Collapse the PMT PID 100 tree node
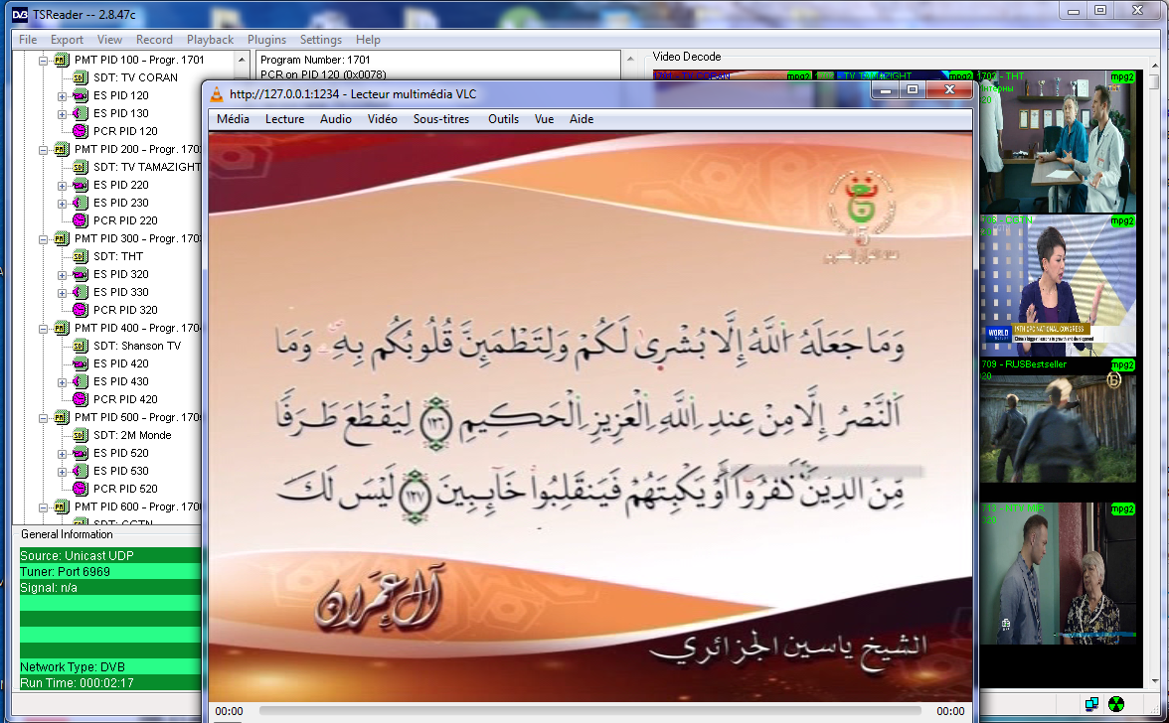The height and width of the screenshot is (723, 1169). pos(43,60)
